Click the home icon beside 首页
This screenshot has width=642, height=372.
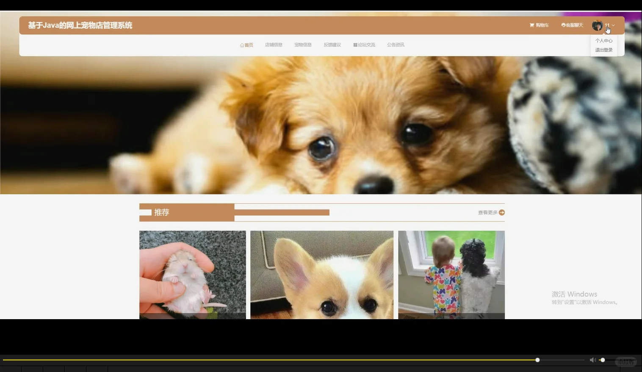[x=242, y=45]
